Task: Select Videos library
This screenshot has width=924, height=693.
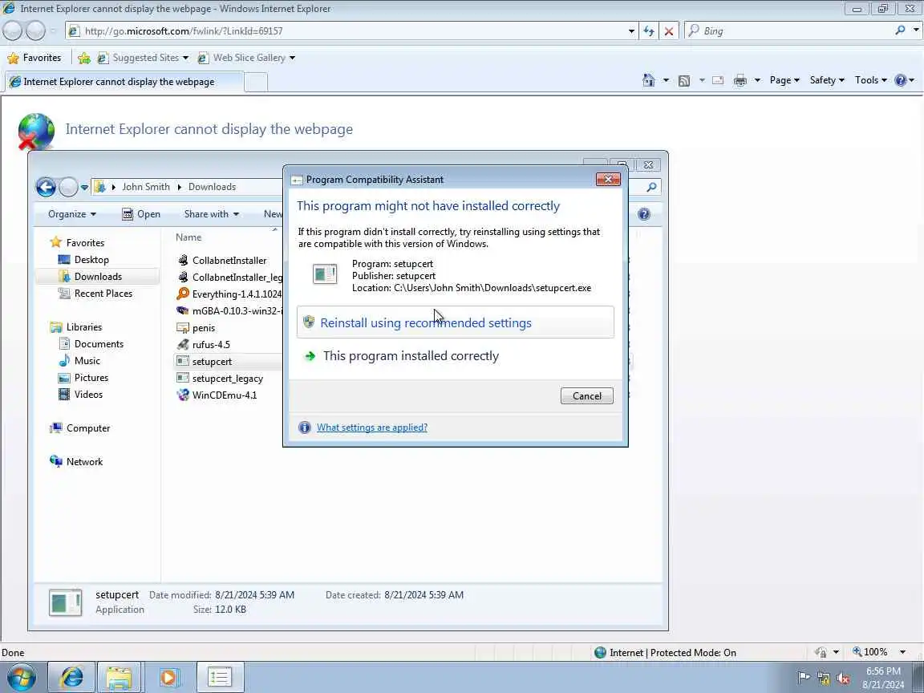Action: (87, 395)
